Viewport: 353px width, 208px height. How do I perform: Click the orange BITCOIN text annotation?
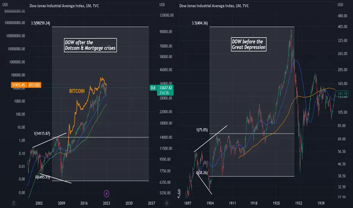pos(77,91)
